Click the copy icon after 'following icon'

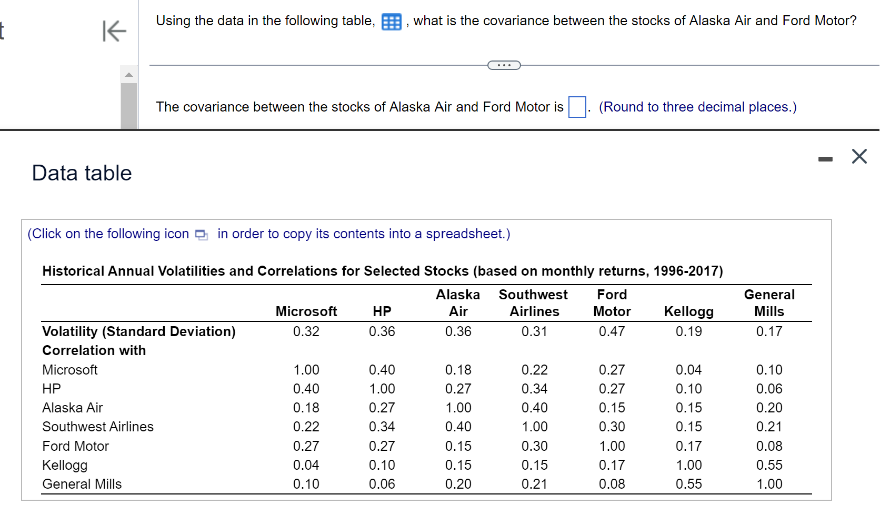click(201, 235)
